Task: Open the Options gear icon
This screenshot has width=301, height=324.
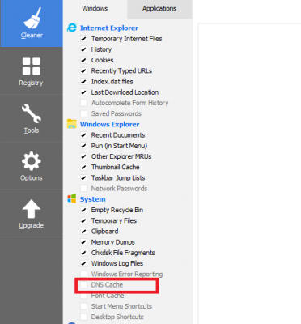Action: tap(32, 161)
